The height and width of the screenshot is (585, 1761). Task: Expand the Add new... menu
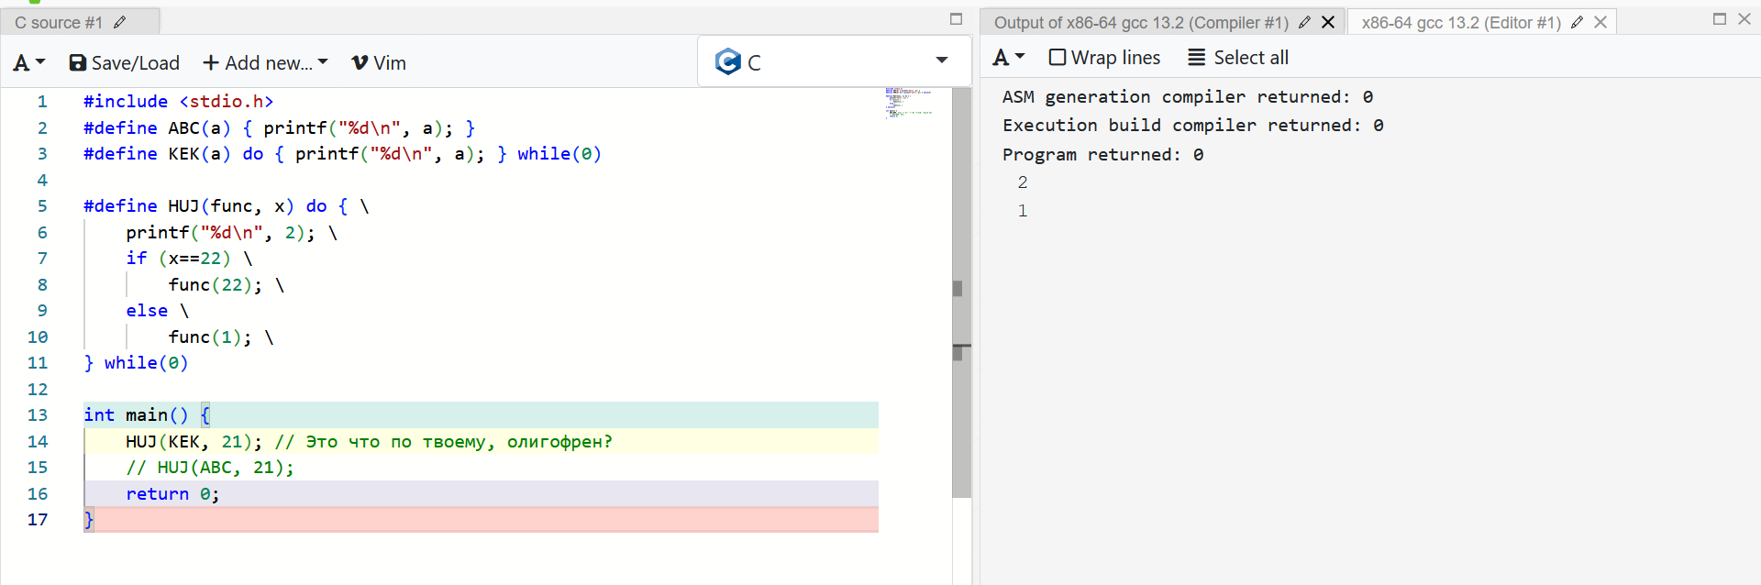coord(265,62)
